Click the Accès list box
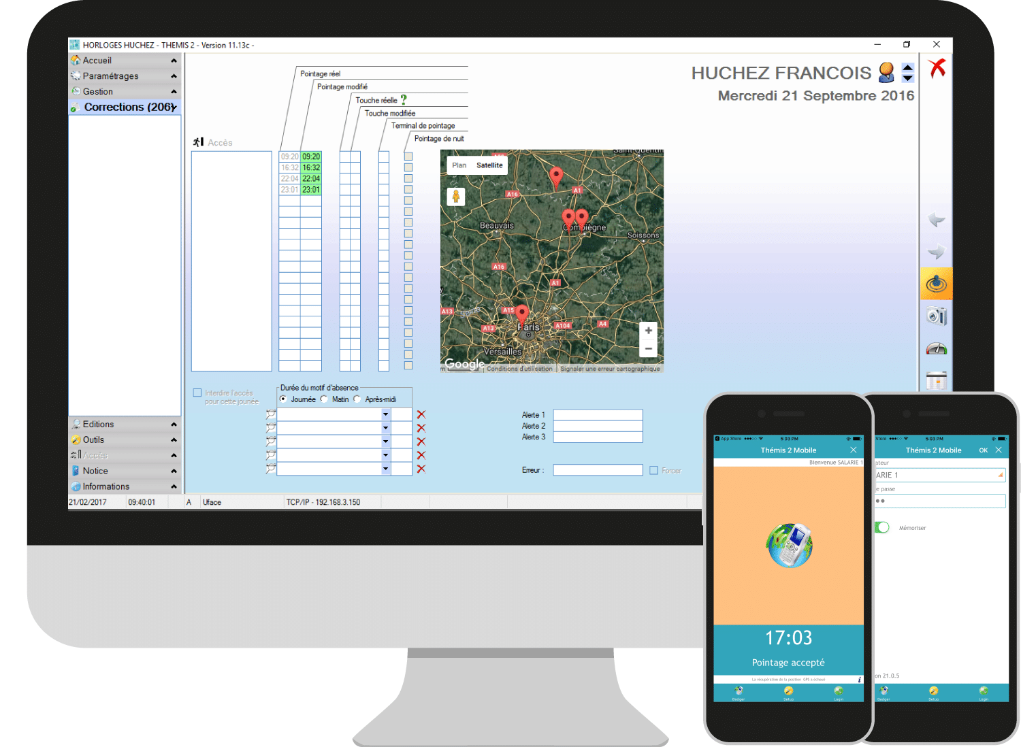This screenshot has height=747, width=1021. (x=231, y=261)
